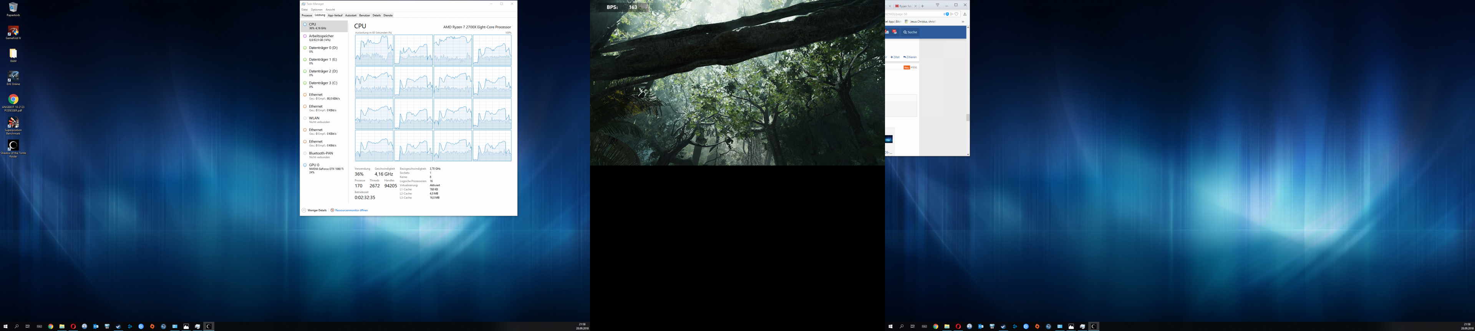The height and width of the screenshot is (331, 1475).
Task: Switch to Prozesse tab in Task Manager
Action: pyautogui.click(x=307, y=15)
